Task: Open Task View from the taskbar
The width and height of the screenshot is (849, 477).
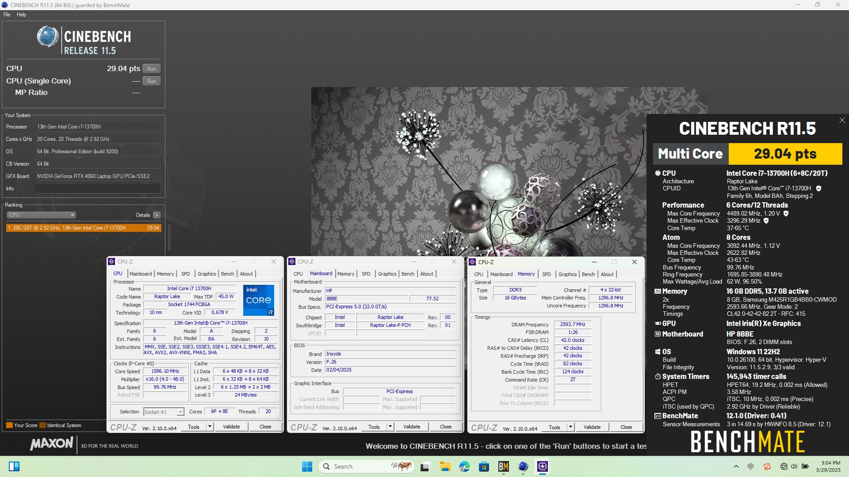Action: tap(425, 466)
